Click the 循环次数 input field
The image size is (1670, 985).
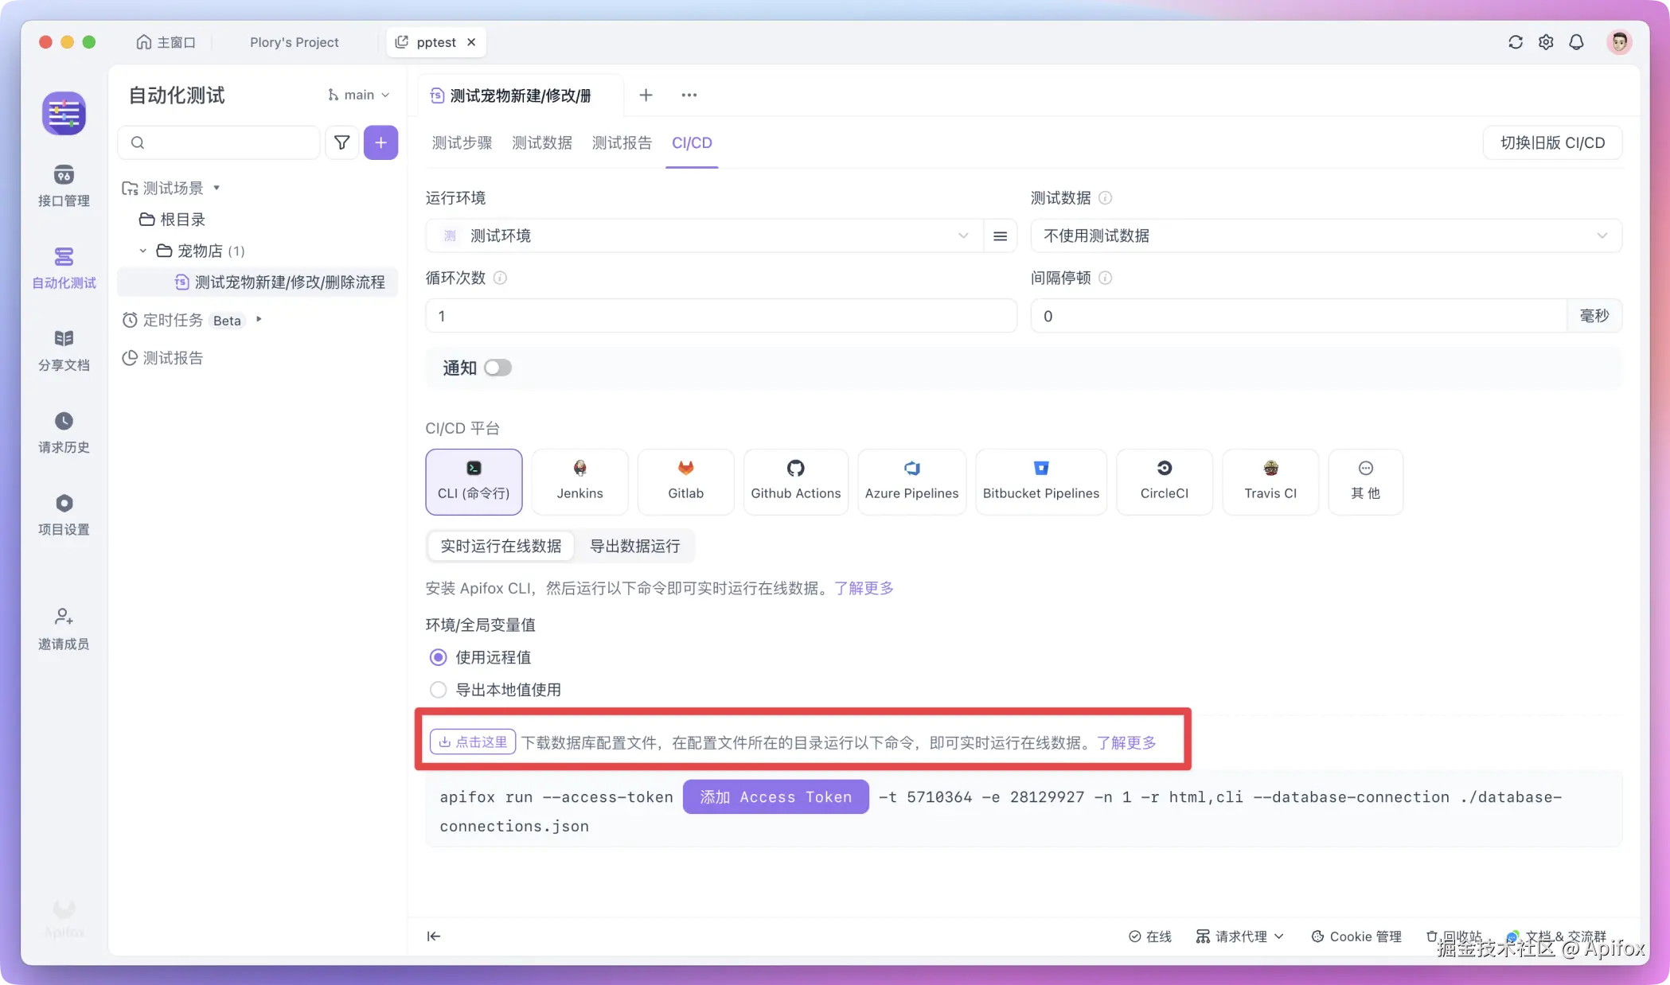coord(720,316)
